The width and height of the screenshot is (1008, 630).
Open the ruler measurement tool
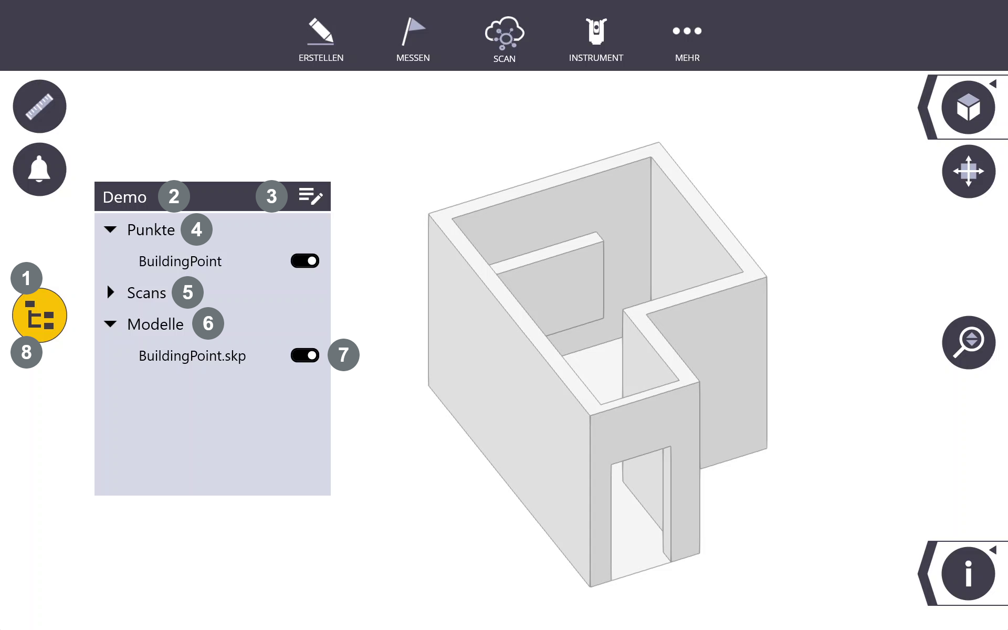pyautogui.click(x=39, y=107)
